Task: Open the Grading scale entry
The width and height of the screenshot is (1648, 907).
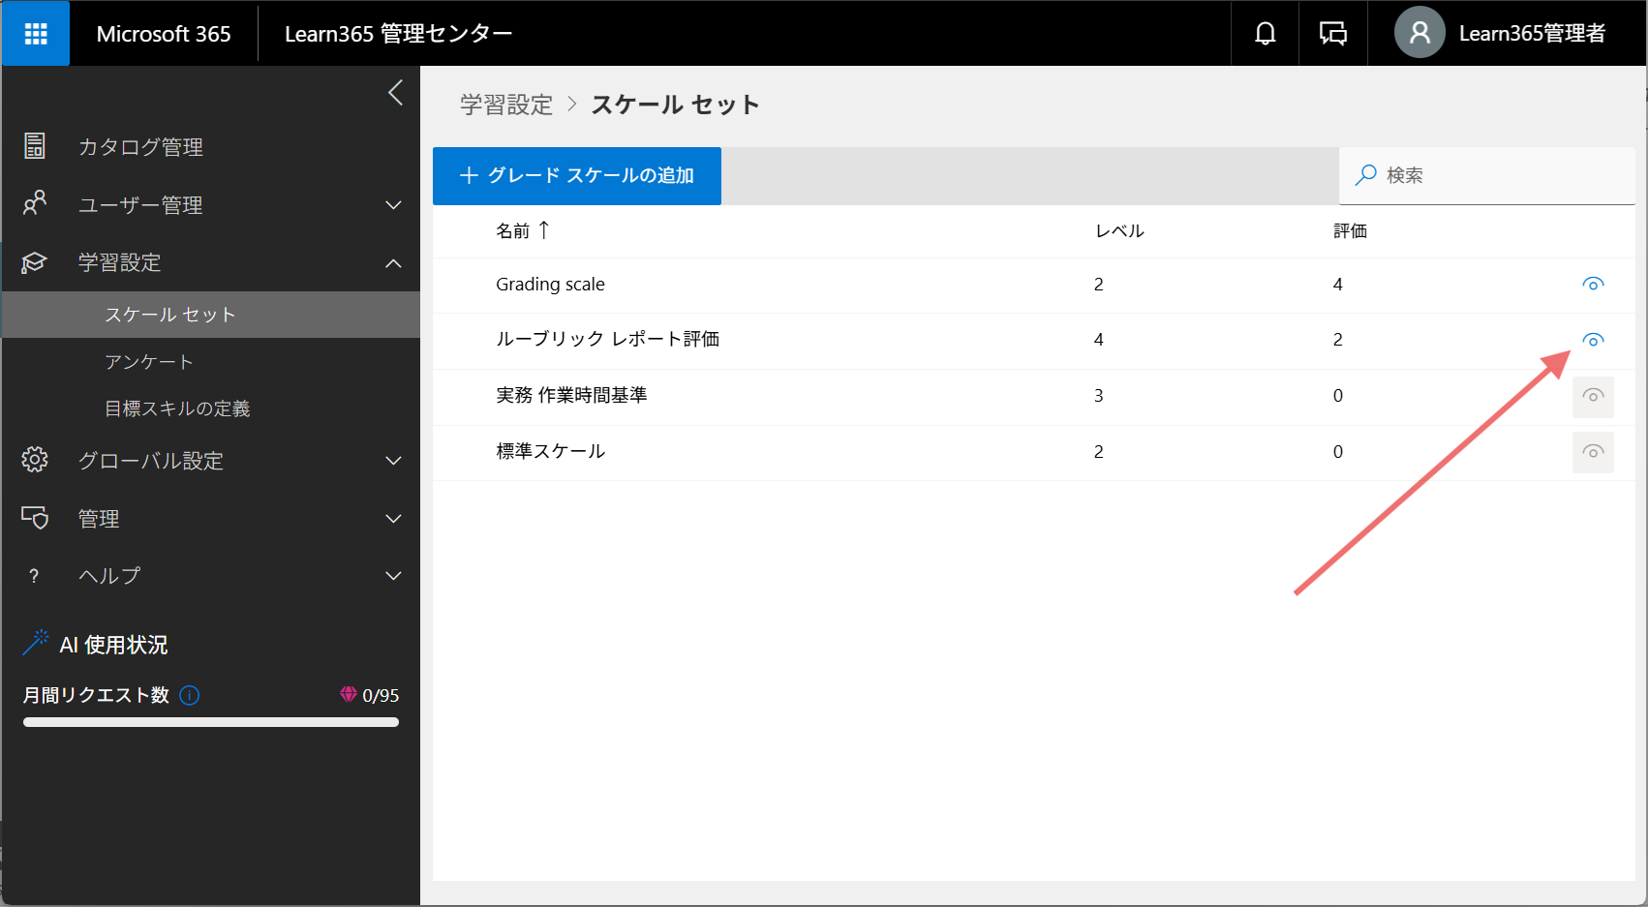Action: [x=550, y=285]
